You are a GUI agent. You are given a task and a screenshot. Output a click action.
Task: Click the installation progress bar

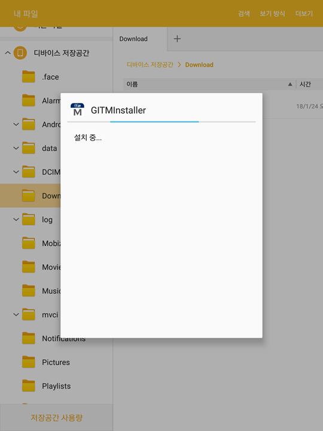161,122
